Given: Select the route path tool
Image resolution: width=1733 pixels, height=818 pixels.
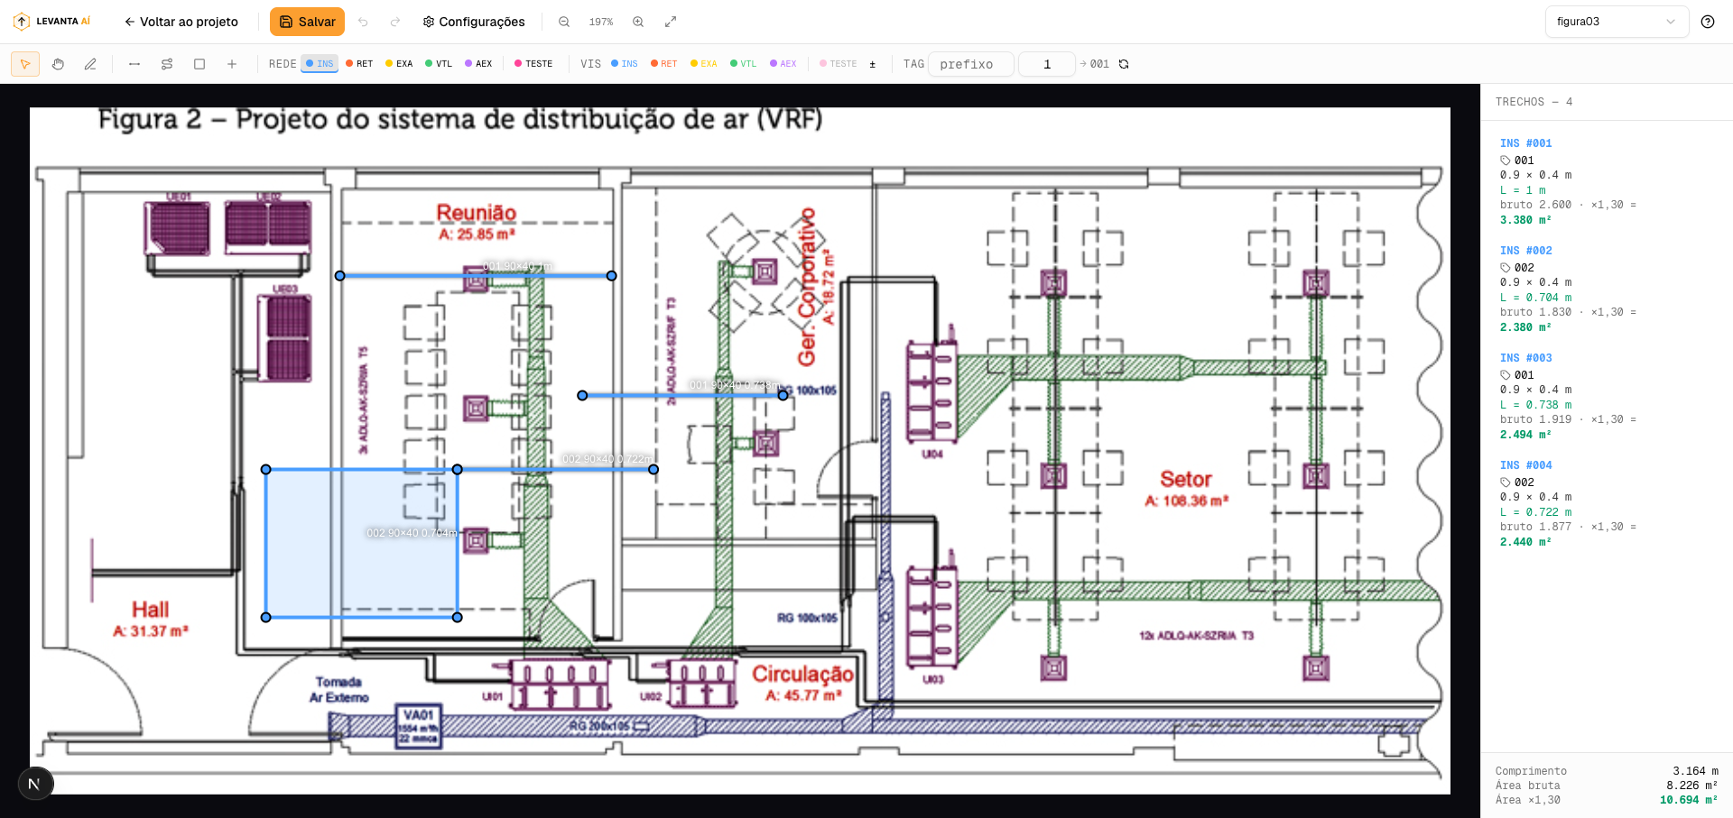Looking at the screenshot, I should pos(167,64).
